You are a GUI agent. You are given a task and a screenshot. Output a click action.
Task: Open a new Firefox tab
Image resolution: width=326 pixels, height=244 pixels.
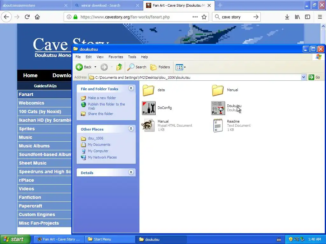tap(220, 5)
